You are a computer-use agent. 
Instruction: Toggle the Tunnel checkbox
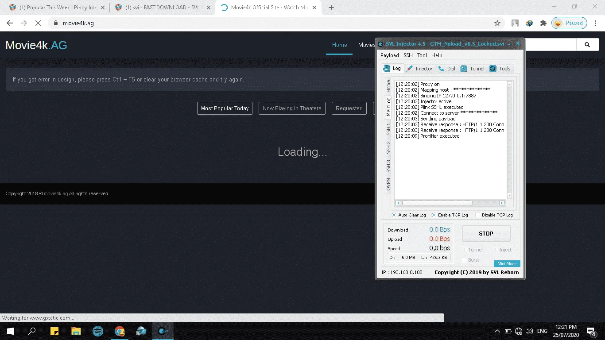pos(464,250)
